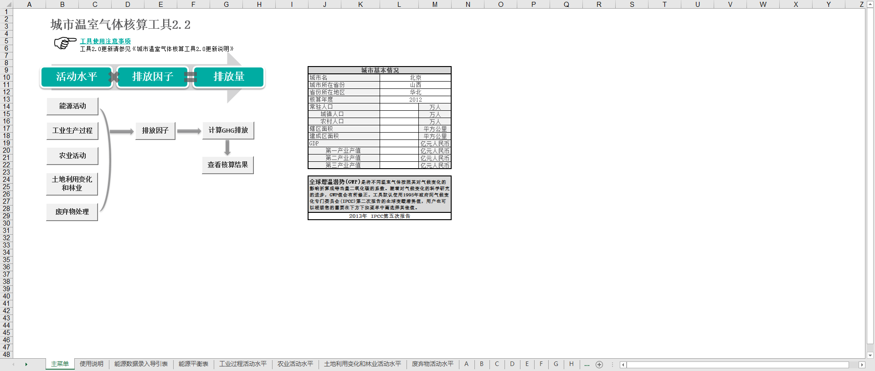The image size is (875, 371).
Task: Click the horizontal scrollbar right arrow
Action: 862,365
